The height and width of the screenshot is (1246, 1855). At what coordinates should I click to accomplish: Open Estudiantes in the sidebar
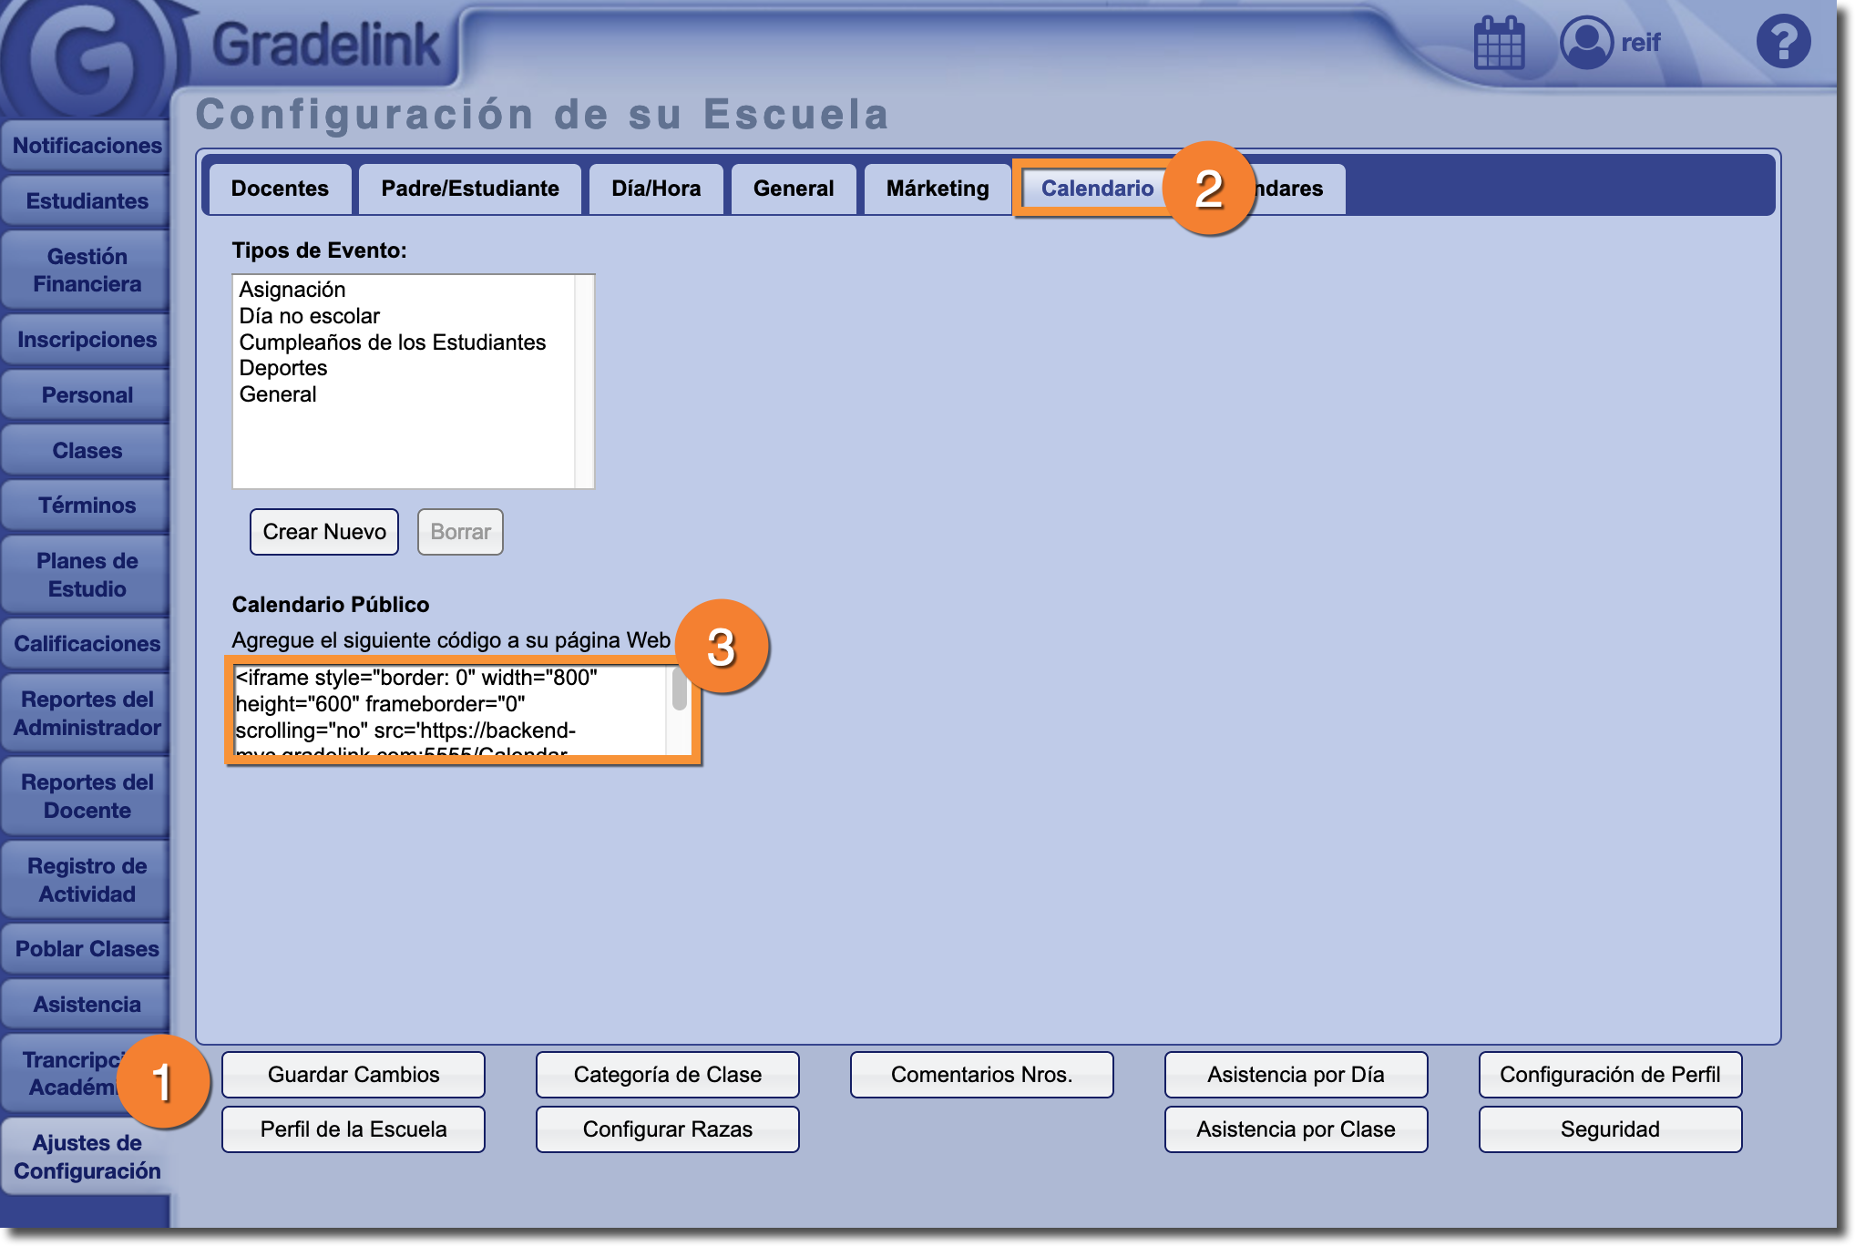click(x=87, y=201)
